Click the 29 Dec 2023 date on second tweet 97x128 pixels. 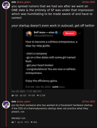coord(89,101)
